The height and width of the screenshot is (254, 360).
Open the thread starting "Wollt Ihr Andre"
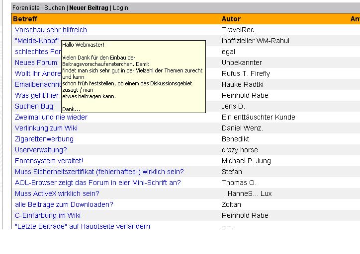38,73
